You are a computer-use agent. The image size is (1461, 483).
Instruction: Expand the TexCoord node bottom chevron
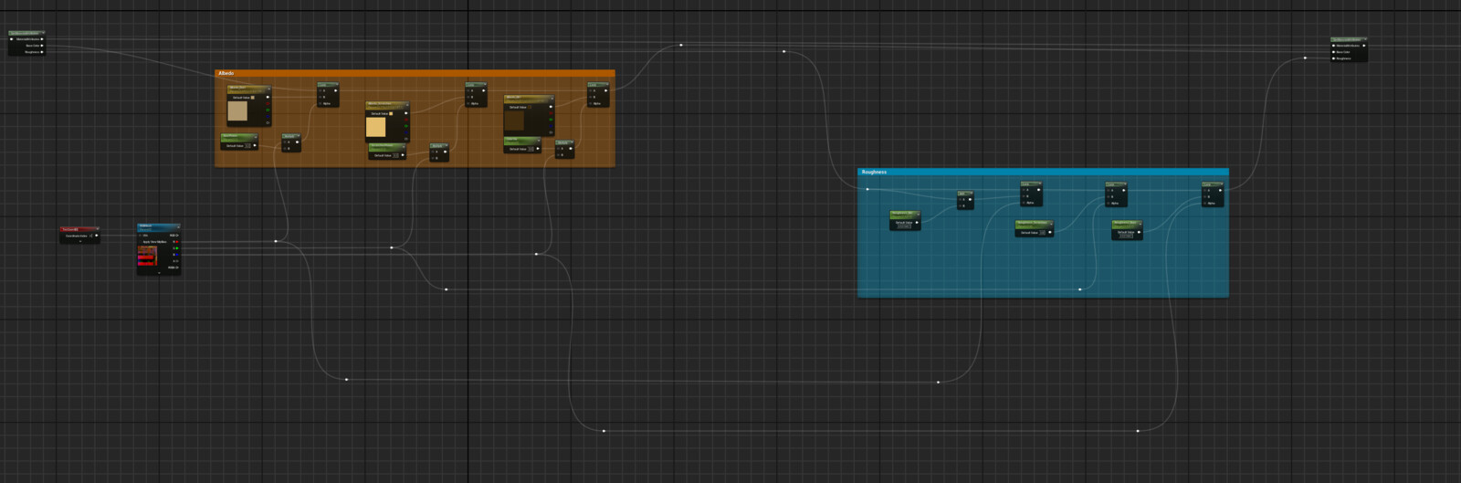[80, 242]
